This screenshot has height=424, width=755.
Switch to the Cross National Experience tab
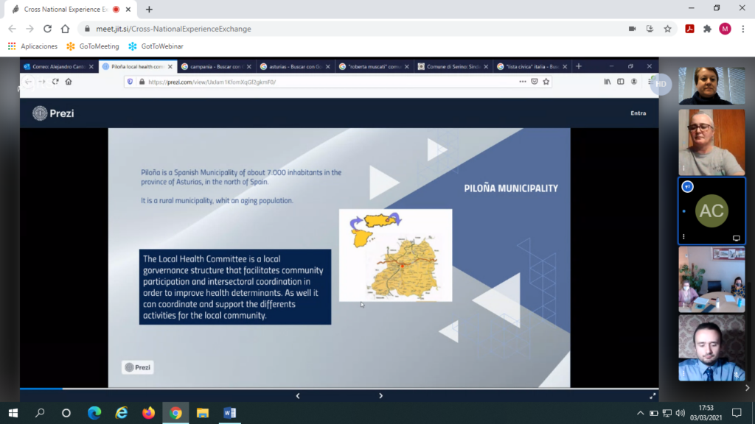pyautogui.click(x=63, y=9)
